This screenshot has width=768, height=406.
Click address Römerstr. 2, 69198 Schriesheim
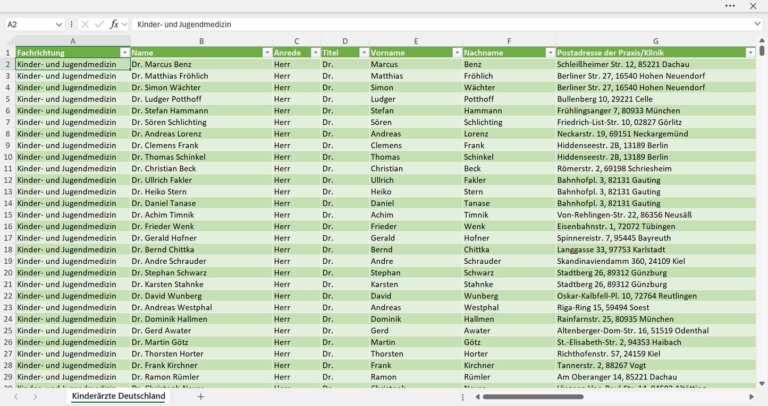click(x=656, y=169)
